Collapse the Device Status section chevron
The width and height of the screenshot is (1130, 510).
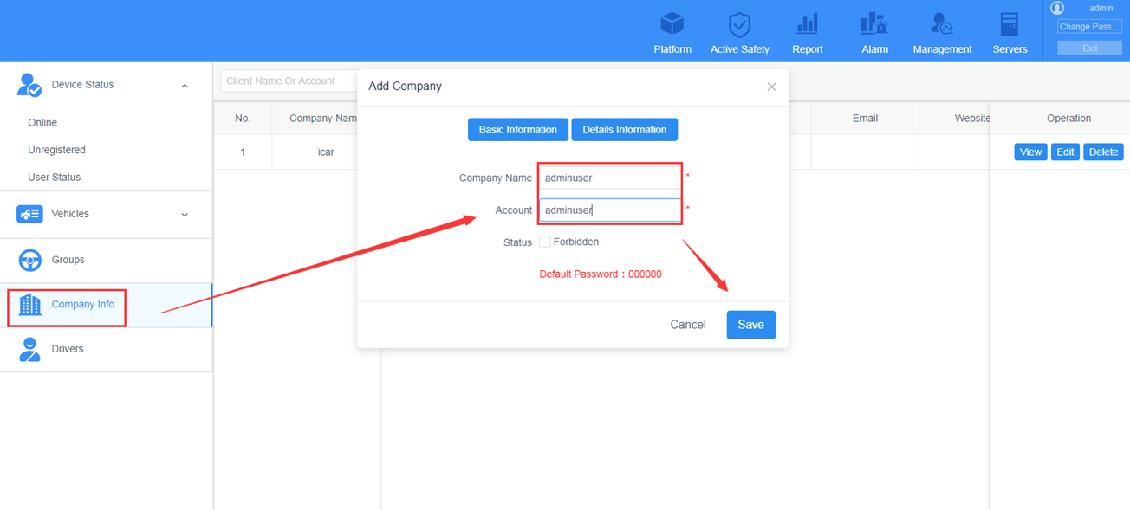pos(185,86)
